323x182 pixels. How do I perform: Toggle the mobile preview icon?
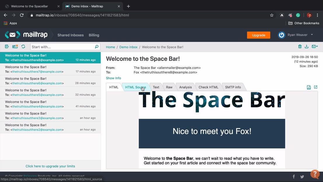309,87
